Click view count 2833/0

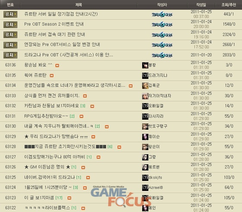pyautogui.click(x=229, y=55)
